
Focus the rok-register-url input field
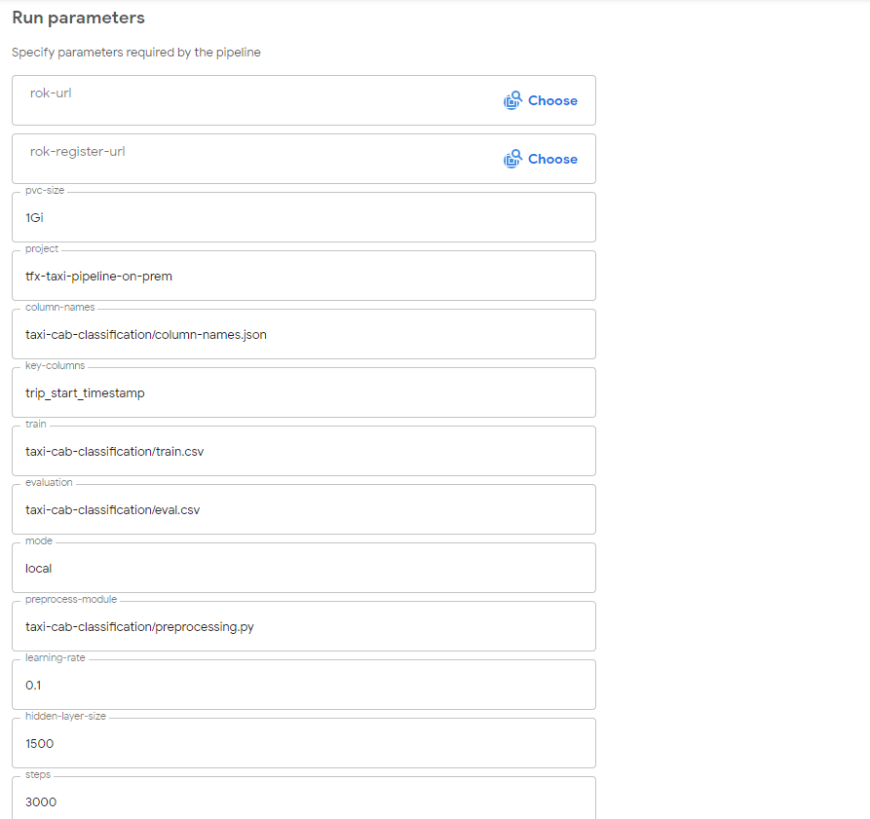coord(304,159)
